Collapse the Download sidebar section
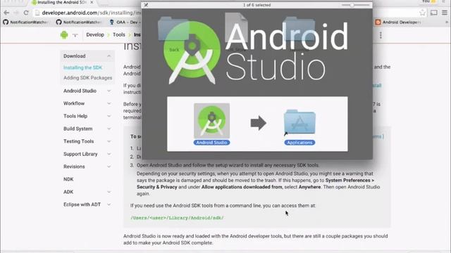The height and width of the screenshot is (253, 451). click(x=109, y=56)
